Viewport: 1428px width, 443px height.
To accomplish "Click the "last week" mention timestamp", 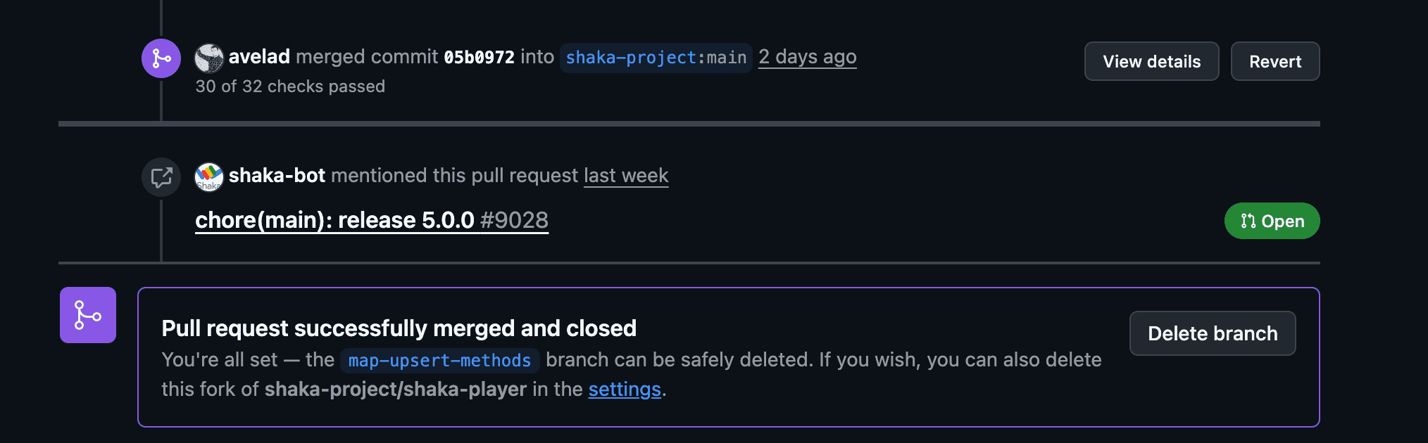I will tap(625, 176).
